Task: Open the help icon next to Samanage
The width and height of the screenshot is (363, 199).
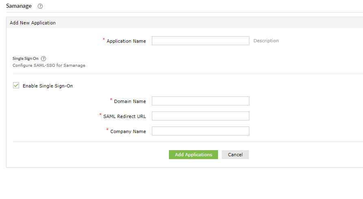Action: (x=40, y=6)
